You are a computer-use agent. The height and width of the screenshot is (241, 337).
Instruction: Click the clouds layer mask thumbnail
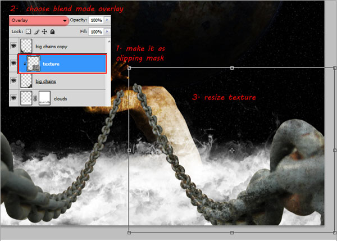[45, 98]
